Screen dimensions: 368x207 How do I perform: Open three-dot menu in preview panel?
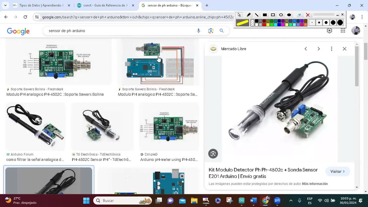[331, 49]
